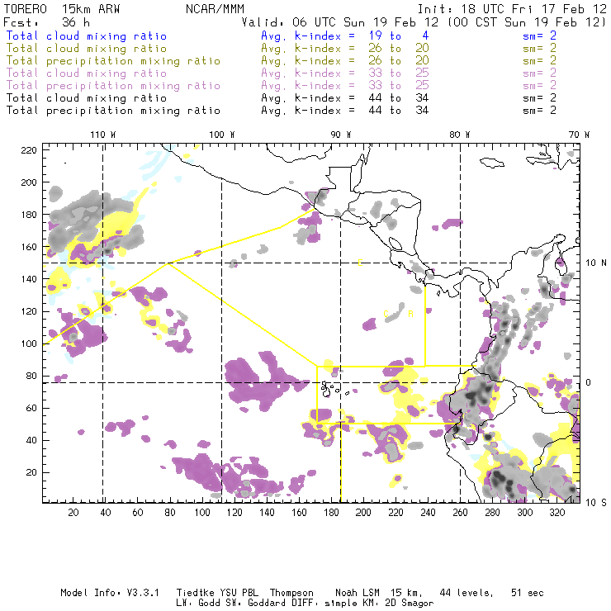The image size is (611, 611).
Task: Click the "TORERO 15km ARW" title text
Action: point(62,9)
